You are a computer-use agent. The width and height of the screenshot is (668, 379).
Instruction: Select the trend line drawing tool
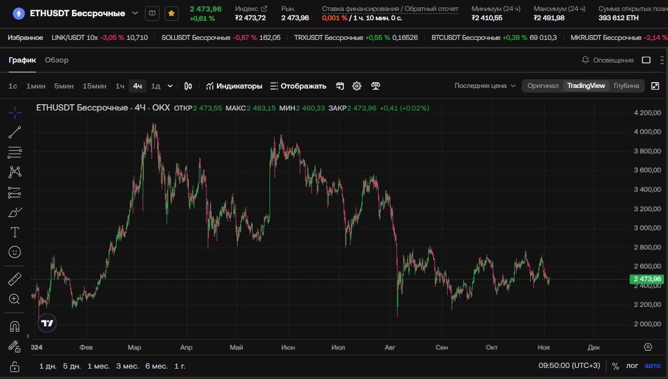(x=14, y=132)
